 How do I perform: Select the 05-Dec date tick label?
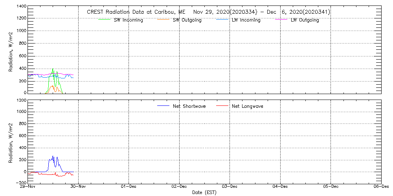click(x=331, y=187)
